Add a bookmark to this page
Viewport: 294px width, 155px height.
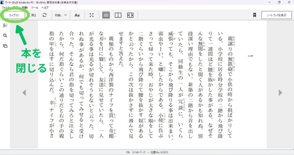pos(255,15)
